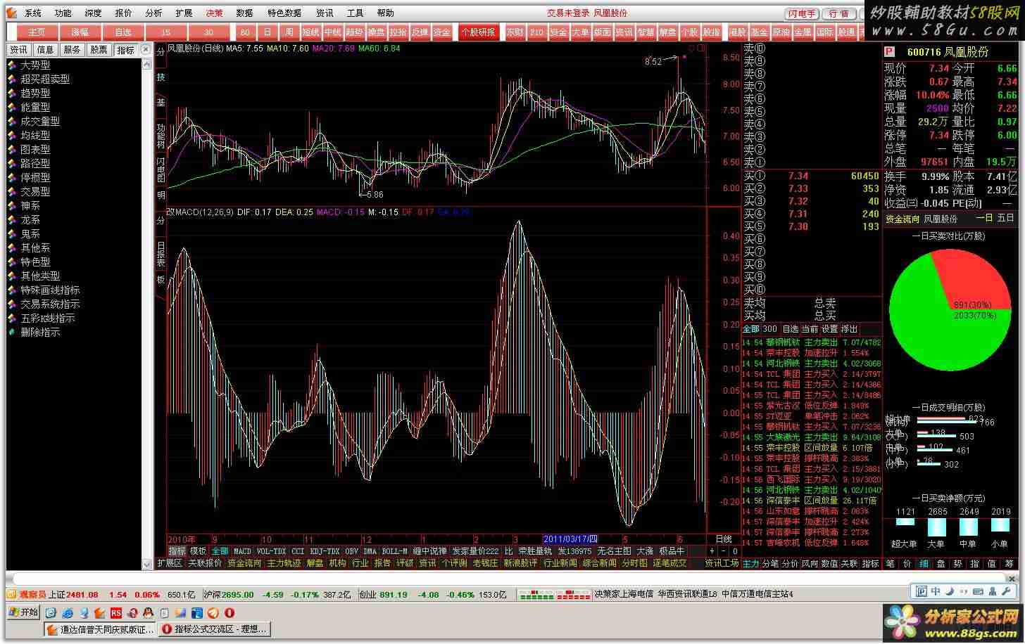Click the down arrow below left sidebar

click(x=147, y=564)
